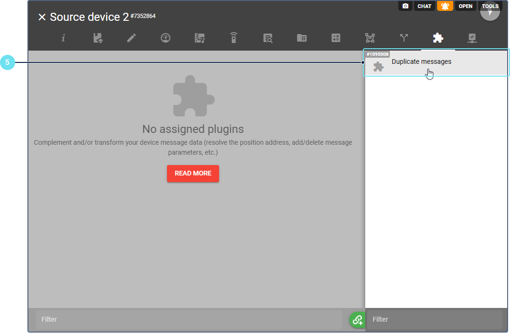Open the log search icon tab
Image resolution: width=510 pixels, height=333 pixels.
pos(268,38)
